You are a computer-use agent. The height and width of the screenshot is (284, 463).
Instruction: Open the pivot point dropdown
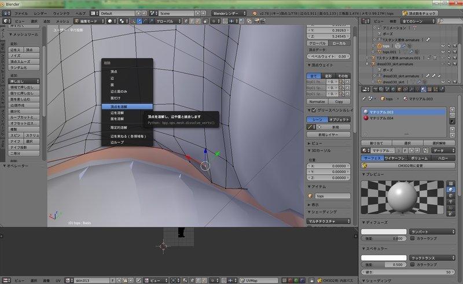click(123, 21)
